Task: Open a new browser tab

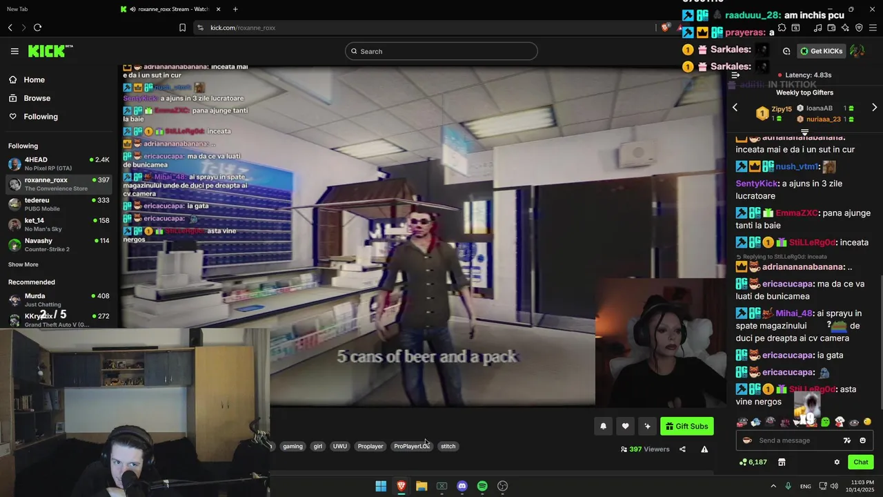Action: pos(235,9)
